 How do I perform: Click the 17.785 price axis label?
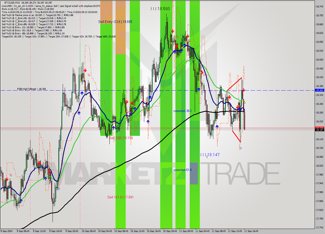click(319, 219)
